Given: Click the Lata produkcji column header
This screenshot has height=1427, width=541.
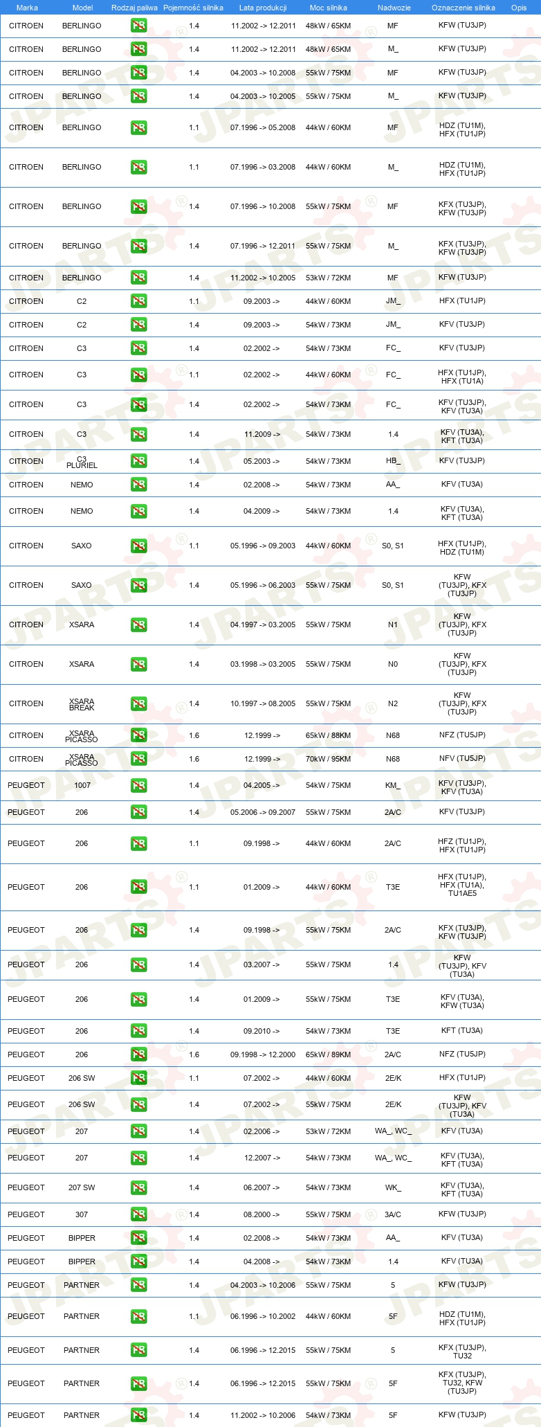Looking at the screenshot, I should [x=263, y=8].
